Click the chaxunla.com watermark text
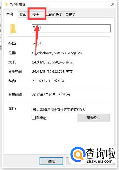This screenshot has width=119, height=170. 99,161
